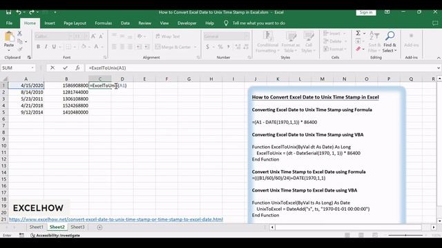The image size is (442, 248).
Task: Click the AutoSum sigma icon
Action: click(x=358, y=33)
